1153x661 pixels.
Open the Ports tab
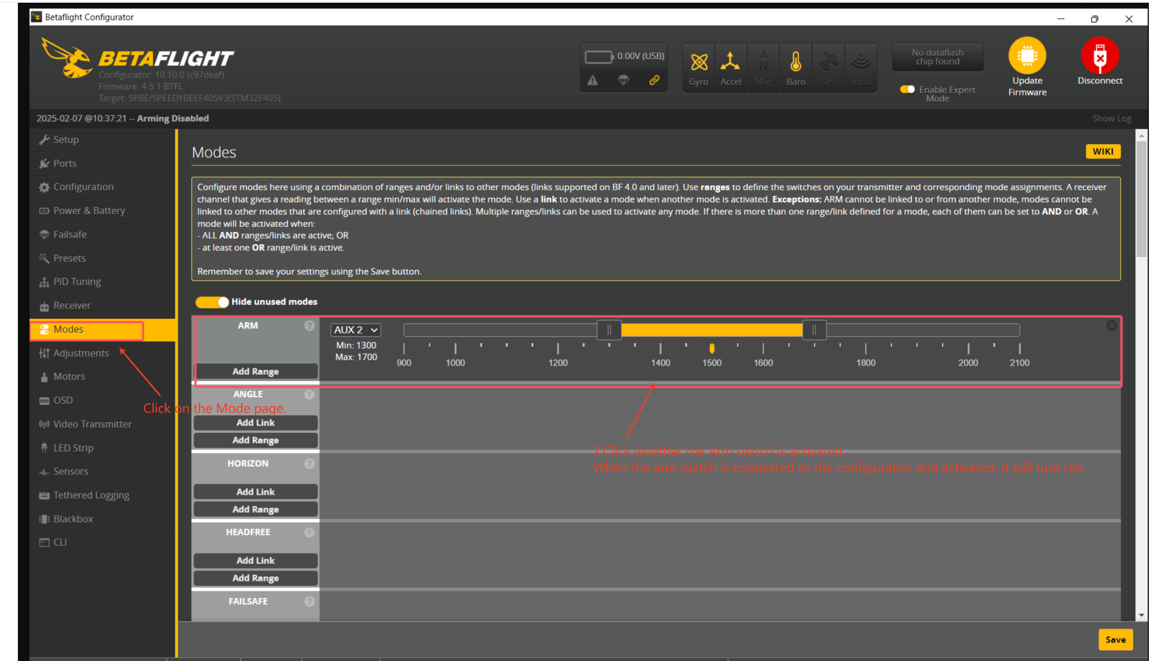(102, 163)
